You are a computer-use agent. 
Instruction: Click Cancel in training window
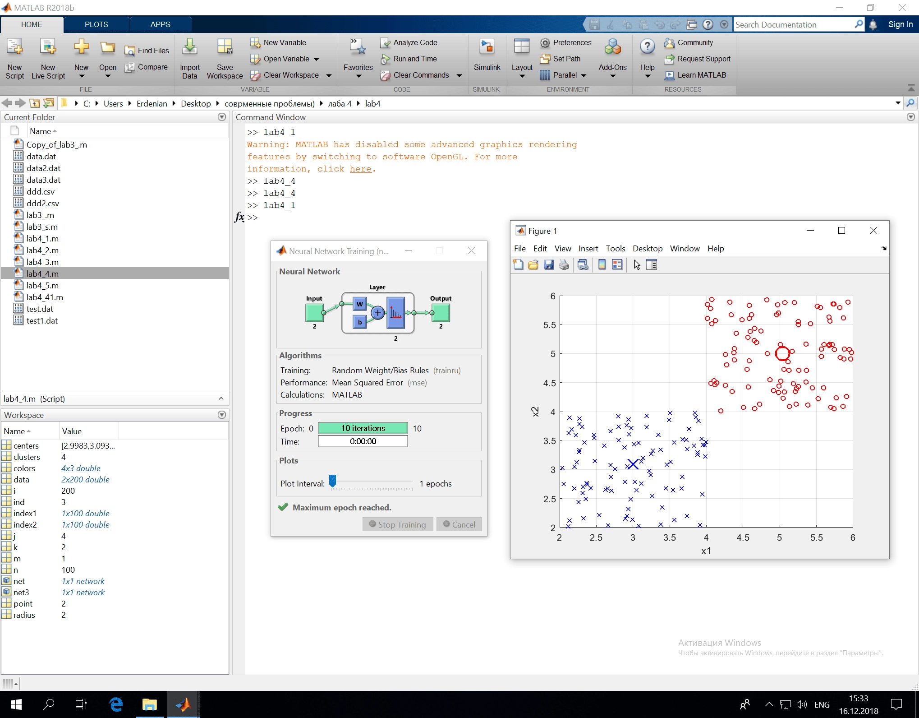coord(459,524)
